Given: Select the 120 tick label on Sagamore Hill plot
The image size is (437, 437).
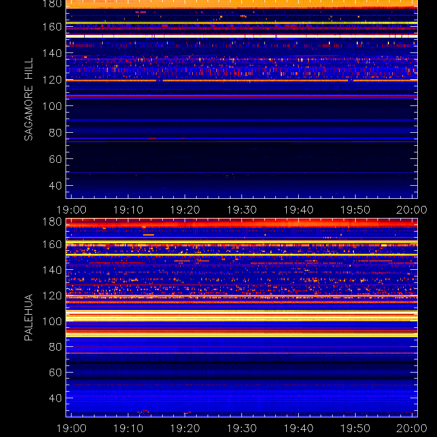Looking at the screenshot, I should coord(52,80).
